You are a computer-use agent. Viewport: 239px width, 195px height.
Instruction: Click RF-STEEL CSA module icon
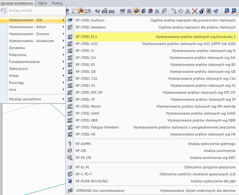[70, 79]
